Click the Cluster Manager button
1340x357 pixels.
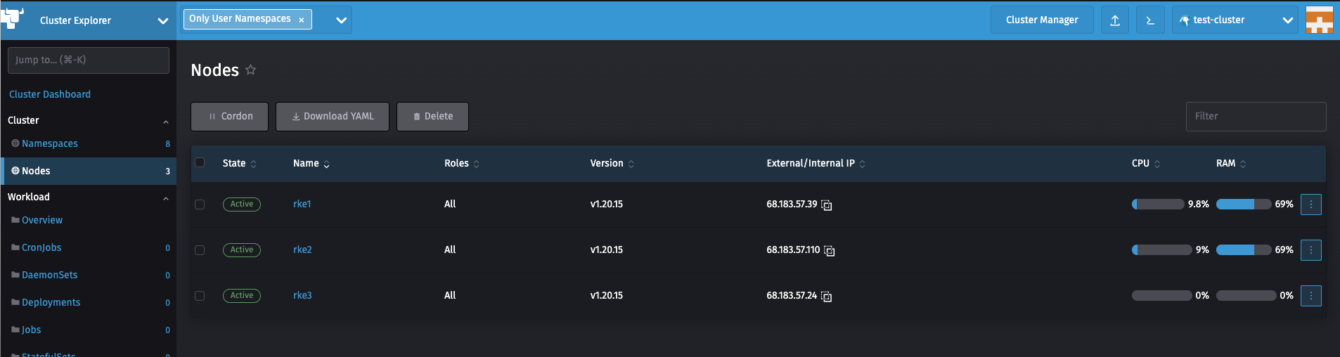(x=1041, y=20)
